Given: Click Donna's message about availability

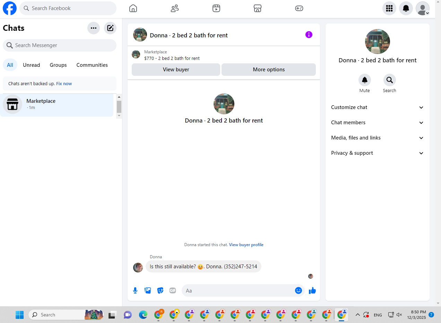Looking at the screenshot, I should [x=204, y=267].
